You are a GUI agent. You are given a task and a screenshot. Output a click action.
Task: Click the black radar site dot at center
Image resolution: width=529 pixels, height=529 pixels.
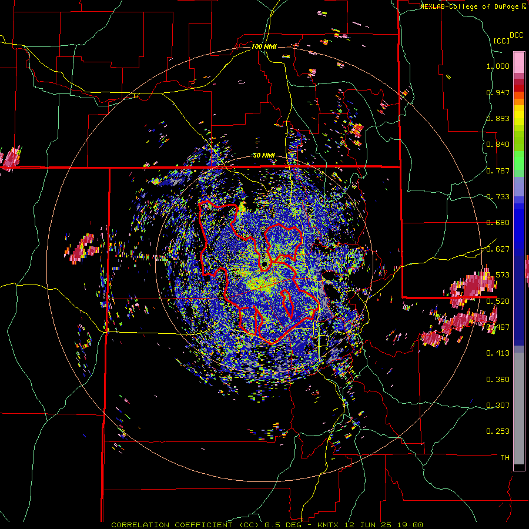tap(265, 263)
